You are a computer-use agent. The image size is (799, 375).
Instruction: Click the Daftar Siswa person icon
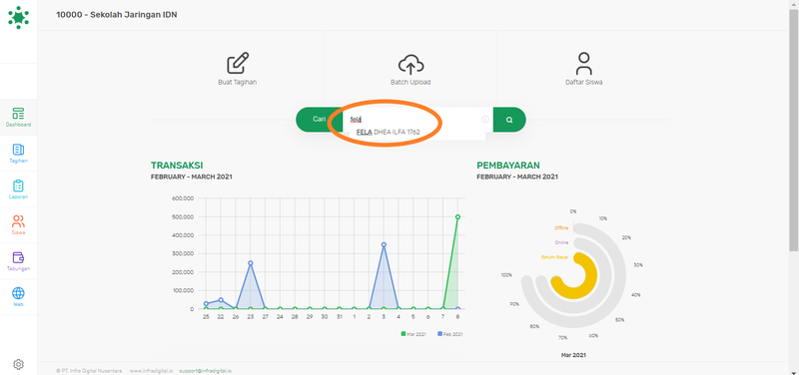584,64
